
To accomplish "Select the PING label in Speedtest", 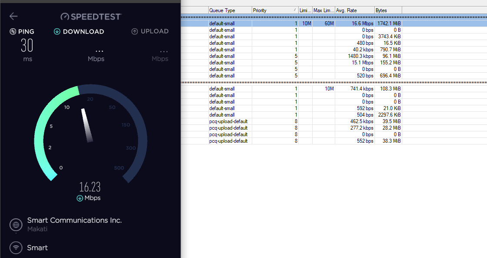I will click(x=26, y=31).
